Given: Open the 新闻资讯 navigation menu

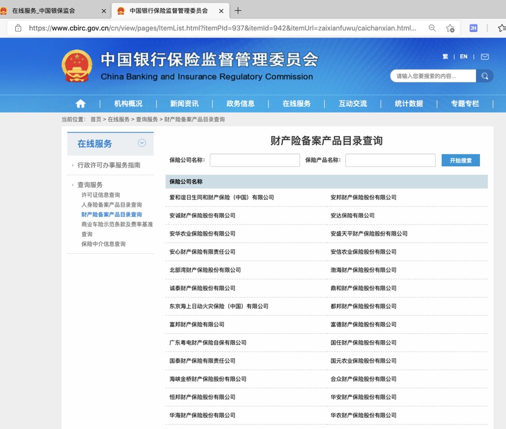Looking at the screenshot, I should pos(184,104).
